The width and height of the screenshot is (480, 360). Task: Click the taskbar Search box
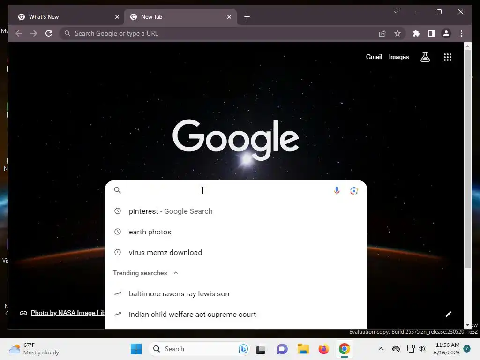coord(199,349)
